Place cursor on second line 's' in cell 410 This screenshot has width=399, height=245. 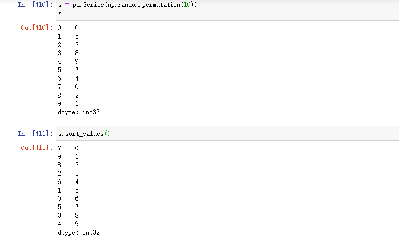[60, 14]
